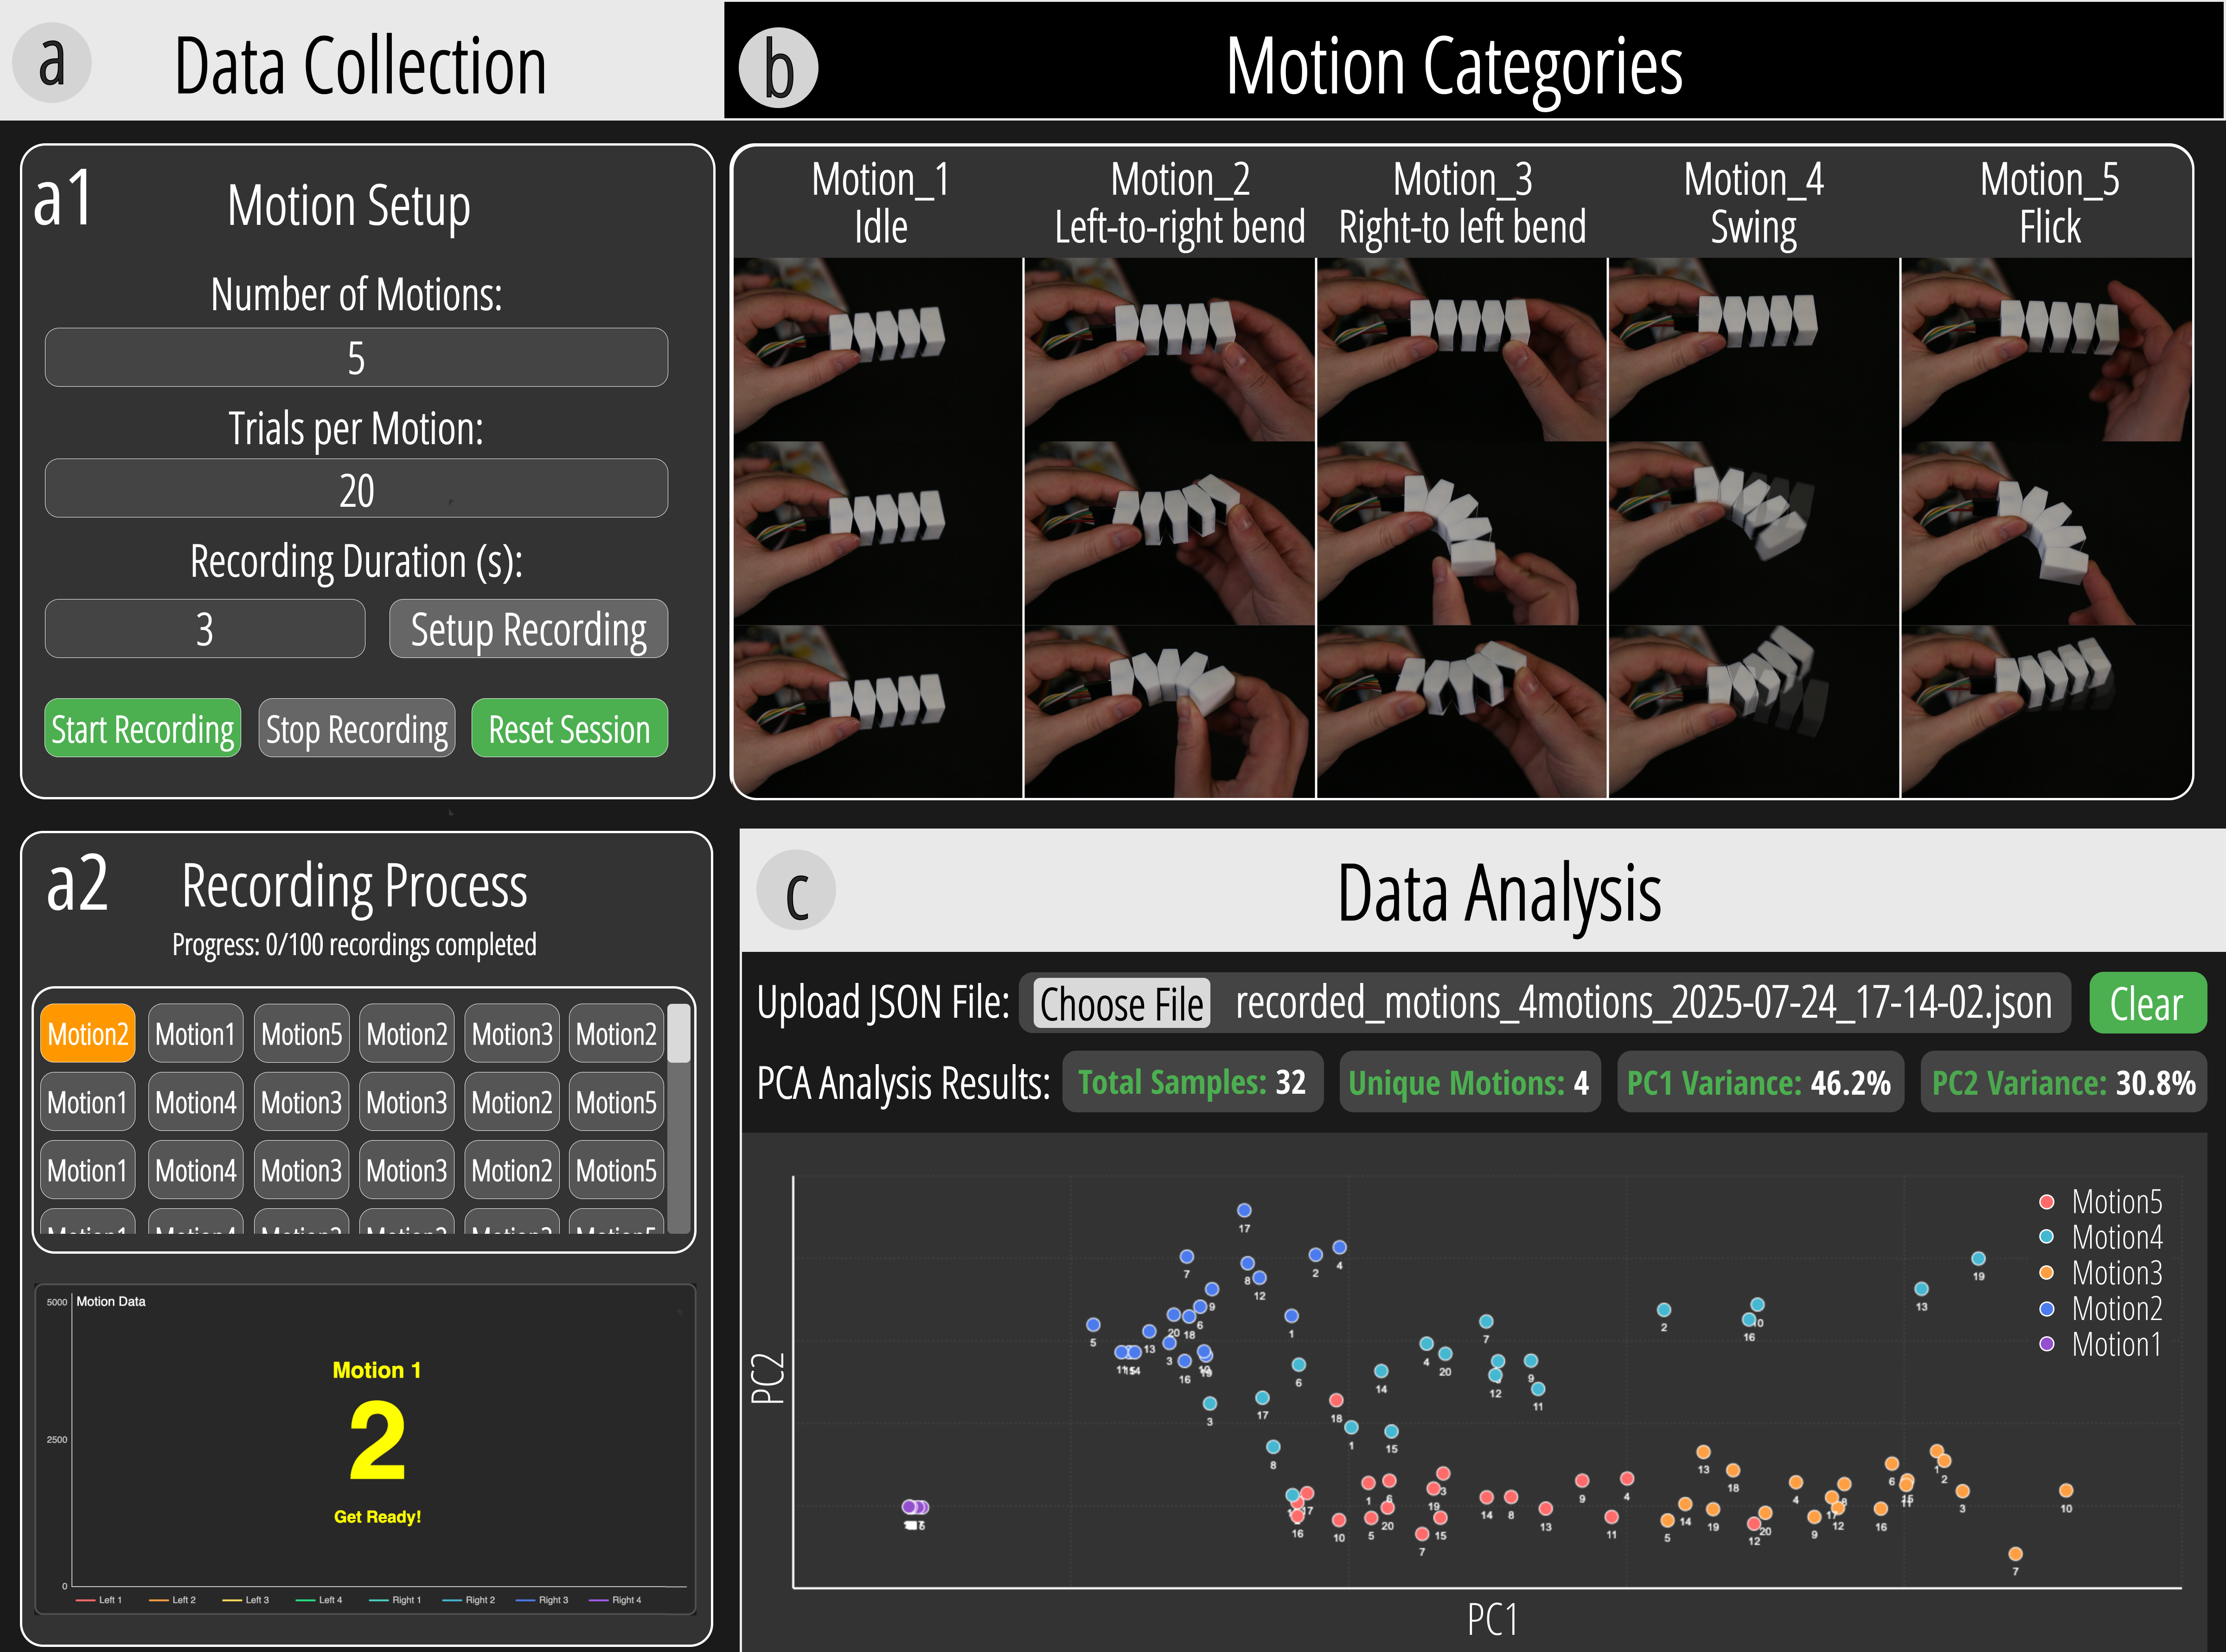Toggle Motion3 in the PCA plot legend

click(2100, 1273)
